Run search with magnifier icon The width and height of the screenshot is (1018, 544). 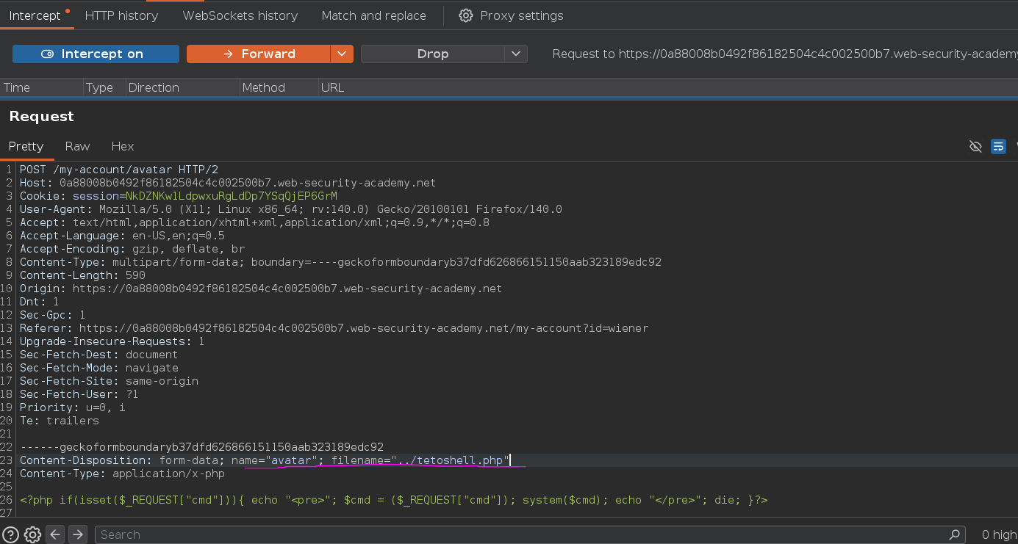[954, 534]
